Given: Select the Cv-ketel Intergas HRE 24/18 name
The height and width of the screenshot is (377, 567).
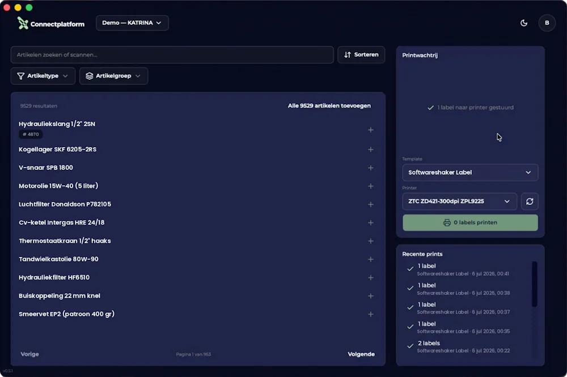Looking at the screenshot, I should click(x=61, y=222).
